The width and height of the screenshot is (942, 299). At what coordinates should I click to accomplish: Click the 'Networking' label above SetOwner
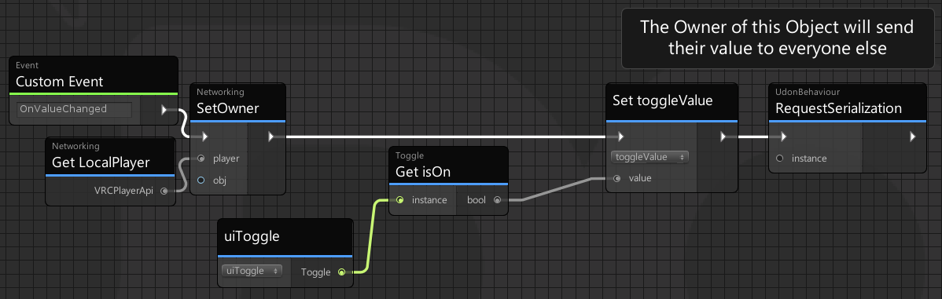point(220,93)
